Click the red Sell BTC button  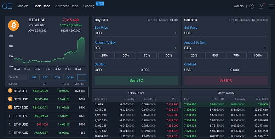(x=226, y=80)
